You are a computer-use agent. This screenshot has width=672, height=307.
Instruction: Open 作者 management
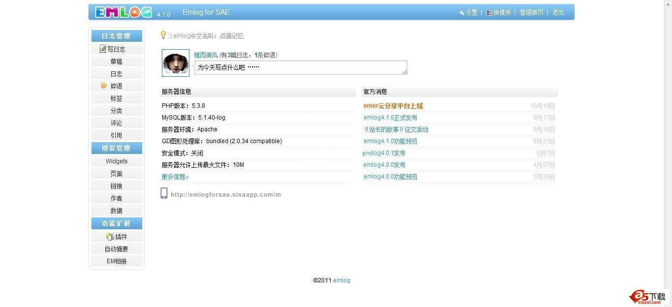(117, 198)
